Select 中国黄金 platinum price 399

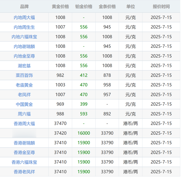point(84,104)
